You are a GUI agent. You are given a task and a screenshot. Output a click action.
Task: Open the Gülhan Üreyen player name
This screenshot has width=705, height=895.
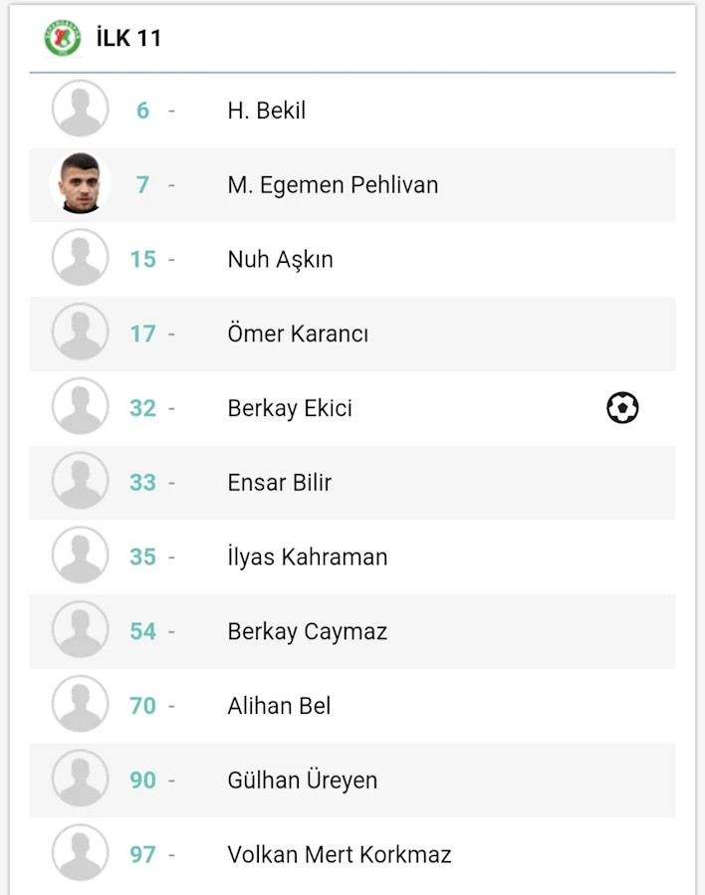tap(302, 780)
